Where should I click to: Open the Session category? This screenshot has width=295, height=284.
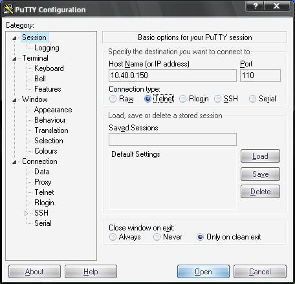click(34, 37)
